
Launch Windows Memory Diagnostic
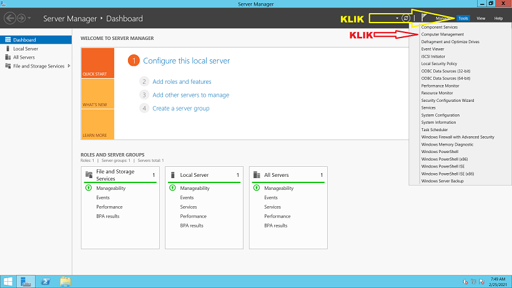pyautogui.click(x=447, y=145)
